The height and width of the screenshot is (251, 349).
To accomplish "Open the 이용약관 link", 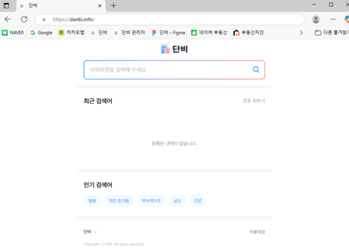I will [x=257, y=232].
